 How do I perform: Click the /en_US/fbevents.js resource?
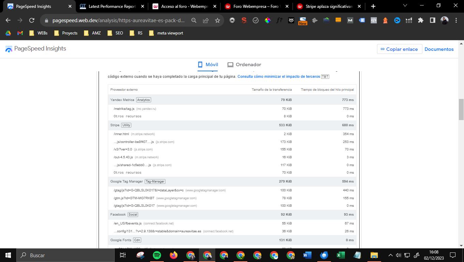(x=127, y=223)
